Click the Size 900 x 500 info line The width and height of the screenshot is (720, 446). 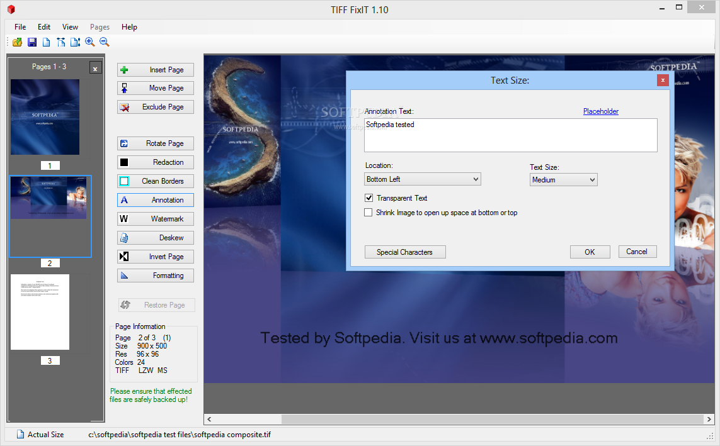[141, 346]
